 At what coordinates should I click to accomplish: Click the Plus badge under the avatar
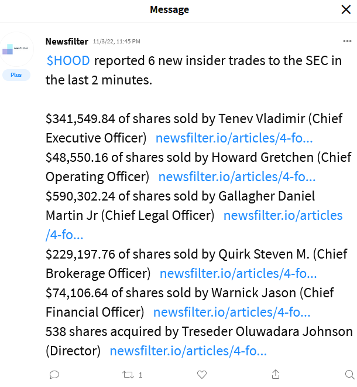pos(16,75)
